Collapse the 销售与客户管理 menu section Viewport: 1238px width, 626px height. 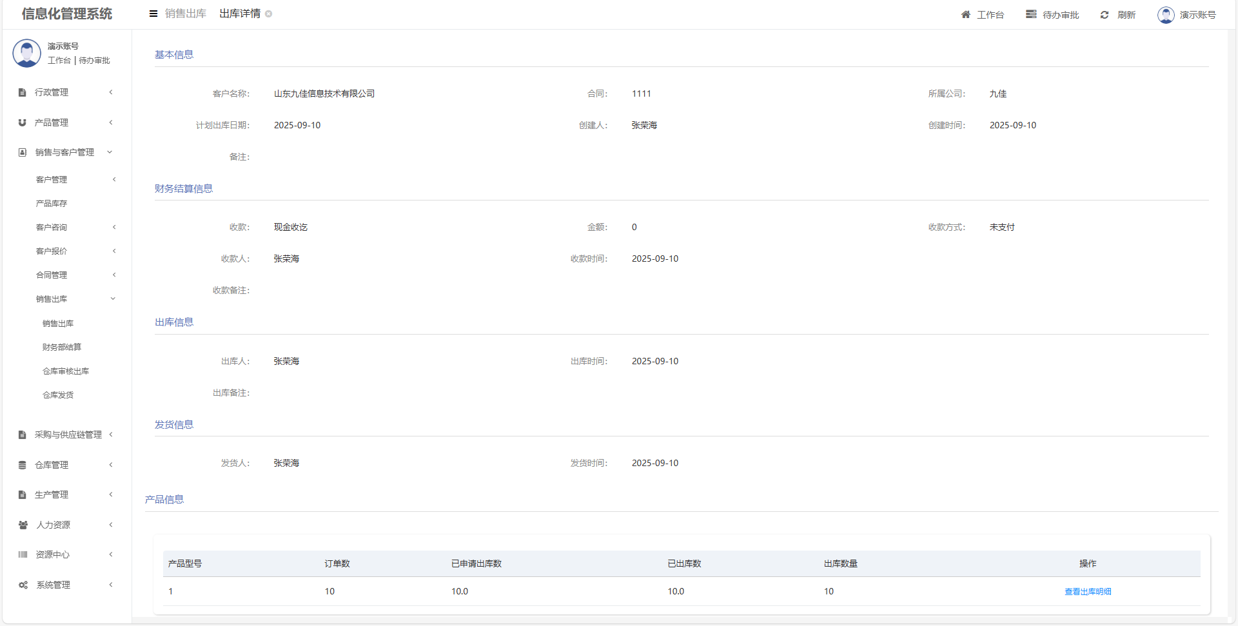(64, 152)
